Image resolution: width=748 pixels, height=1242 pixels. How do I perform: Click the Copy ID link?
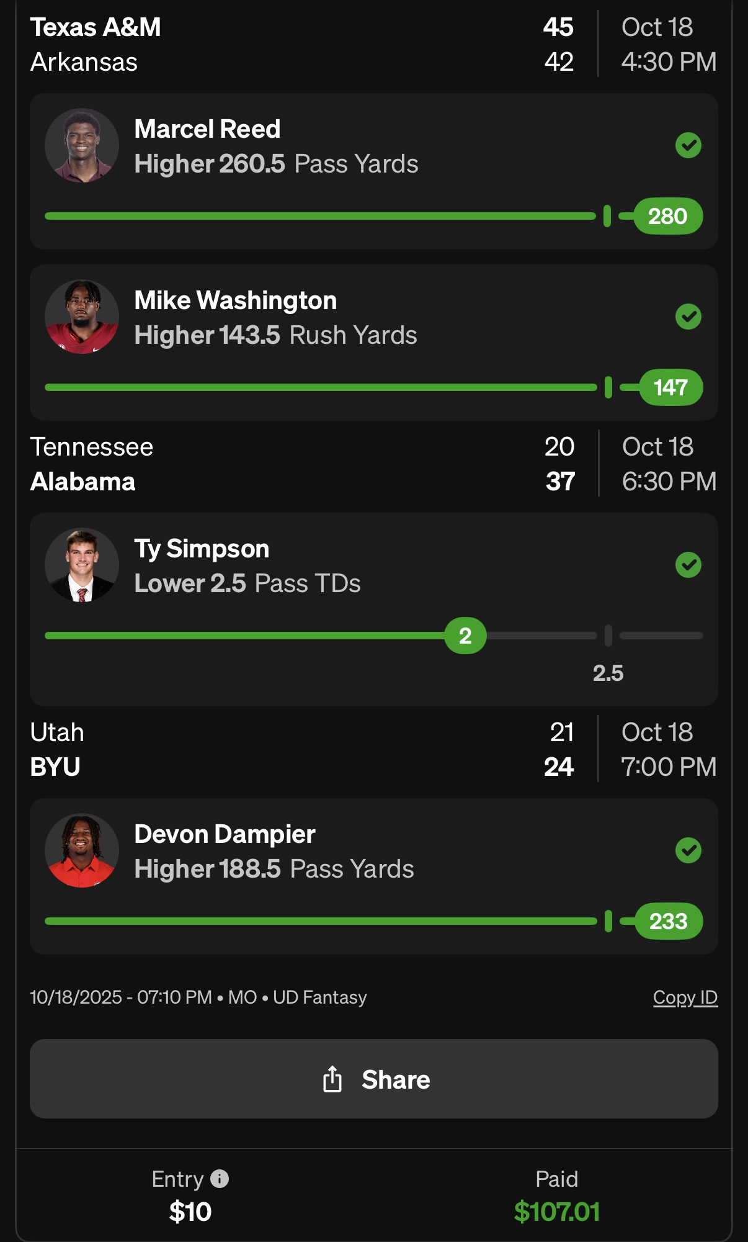685,997
